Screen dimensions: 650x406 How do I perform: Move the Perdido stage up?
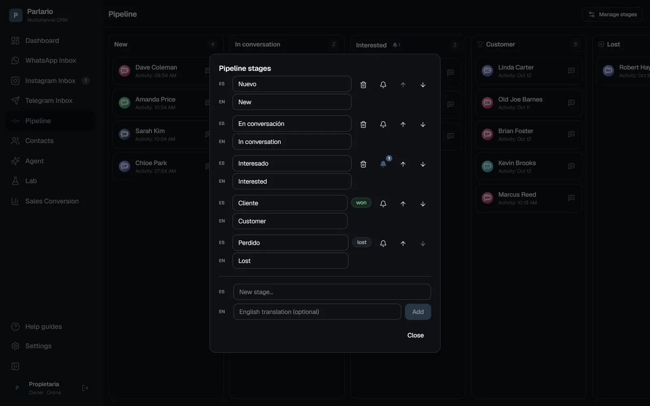[x=403, y=243]
